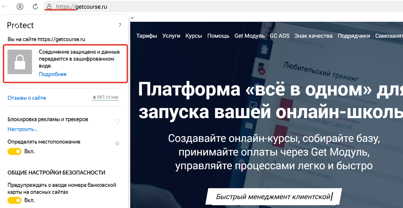Click the getcourse.ru address bar URL
The height and width of the screenshot is (208, 403).
[x=82, y=6]
